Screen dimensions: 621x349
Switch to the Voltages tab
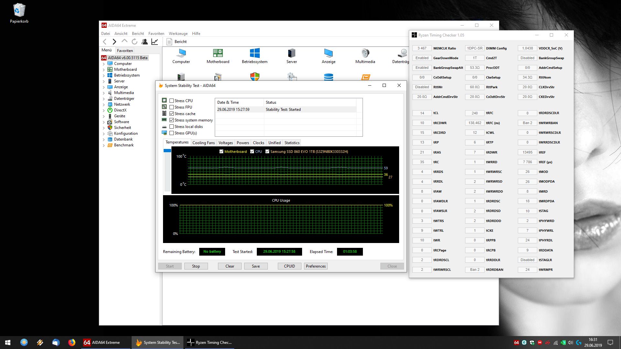coord(225,143)
